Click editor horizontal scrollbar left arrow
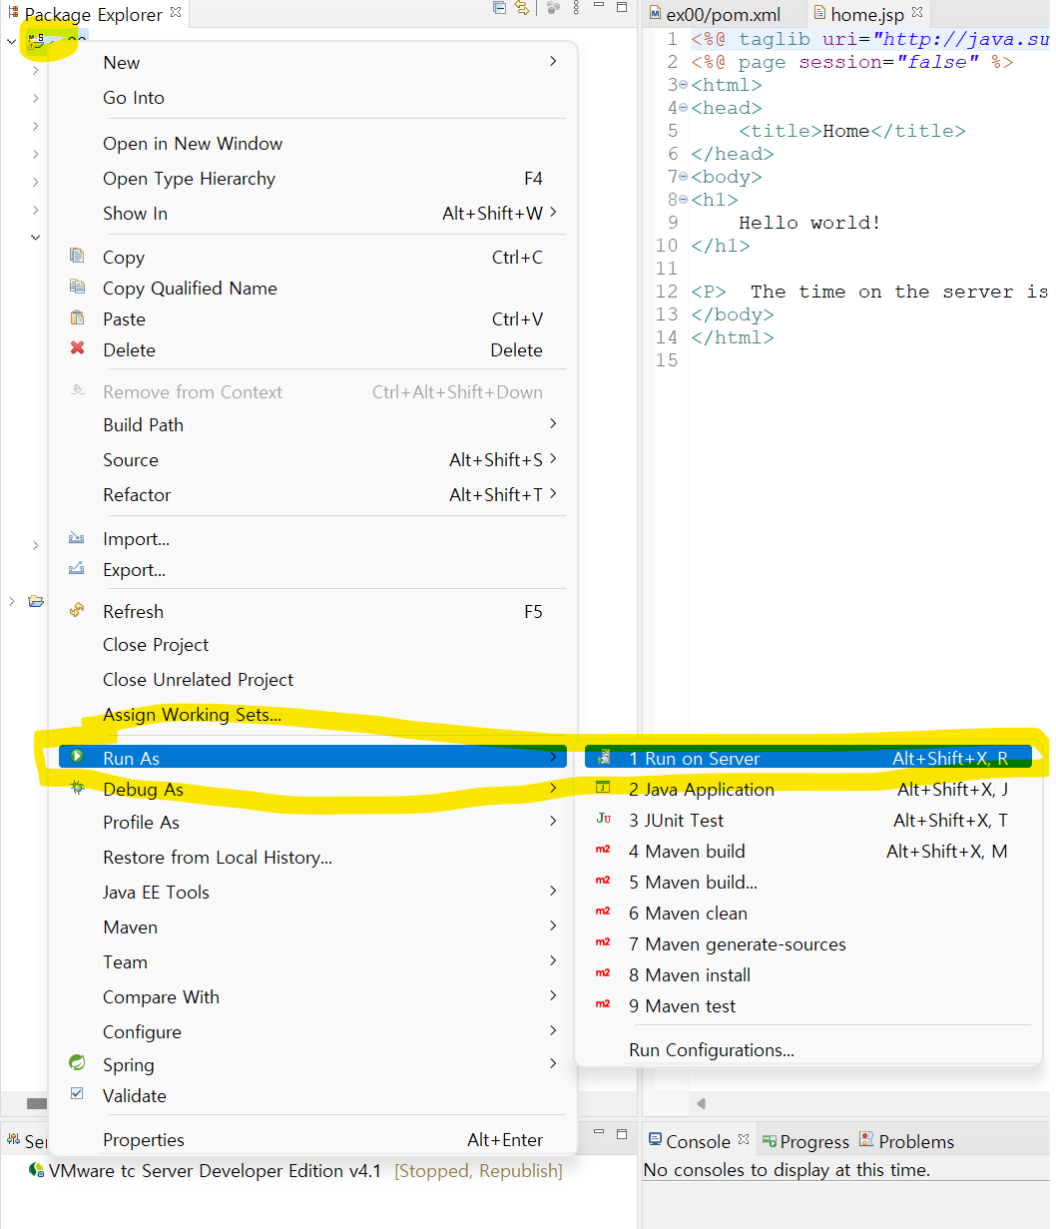1056x1229 pixels. [701, 1103]
